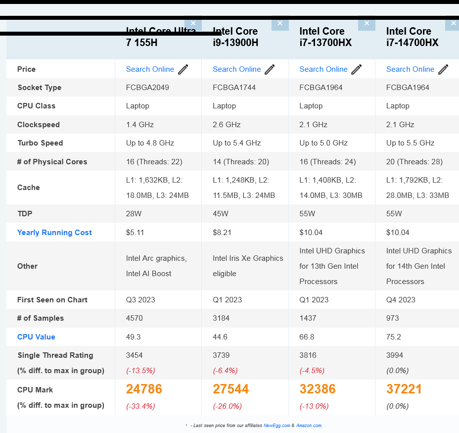Search Online for i7-13700HX price

(x=323, y=69)
